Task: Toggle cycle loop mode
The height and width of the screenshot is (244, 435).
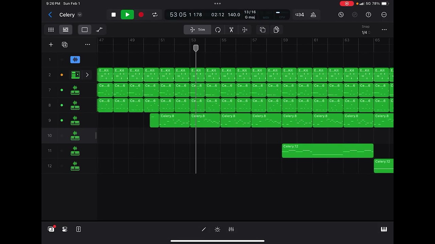Action: [x=155, y=15]
